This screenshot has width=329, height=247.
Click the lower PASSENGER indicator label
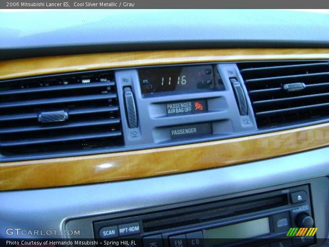184,132
